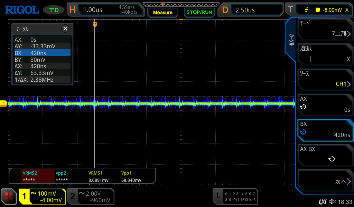Image resolution: width=354 pixels, height=207 pixels.
Task: Open the CH1 source dropdown
Action: [325, 79]
